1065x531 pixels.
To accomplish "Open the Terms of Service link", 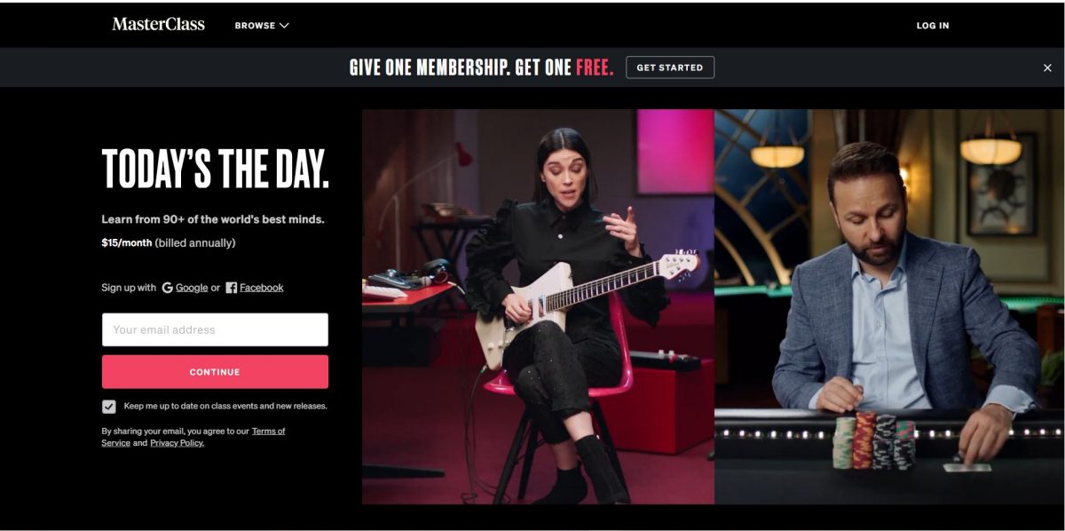I will pyautogui.click(x=193, y=437).
